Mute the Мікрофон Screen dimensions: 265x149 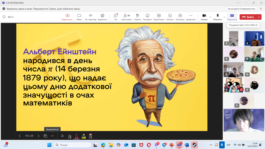[218, 16]
